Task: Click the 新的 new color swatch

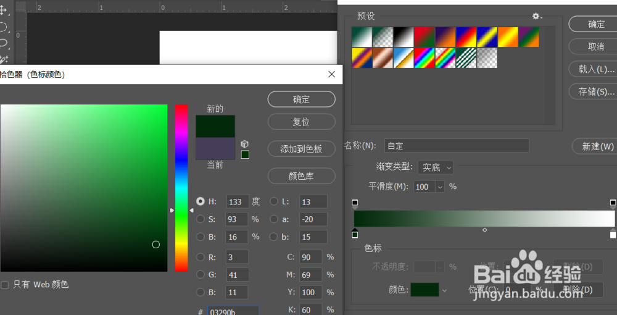Action: click(x=215, y=126)
